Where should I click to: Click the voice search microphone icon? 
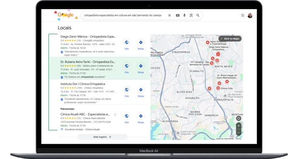tap(184, 16)
